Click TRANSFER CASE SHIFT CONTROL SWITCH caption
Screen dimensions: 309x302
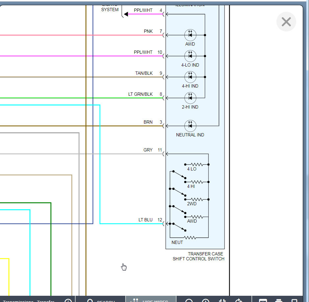[199, 256]
